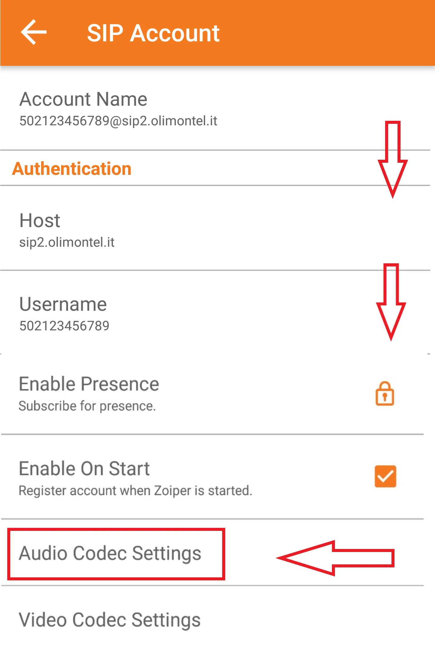Select the Account Name setting label
The height and width of the screenshot is (645, 435).
tap(83, 99)
